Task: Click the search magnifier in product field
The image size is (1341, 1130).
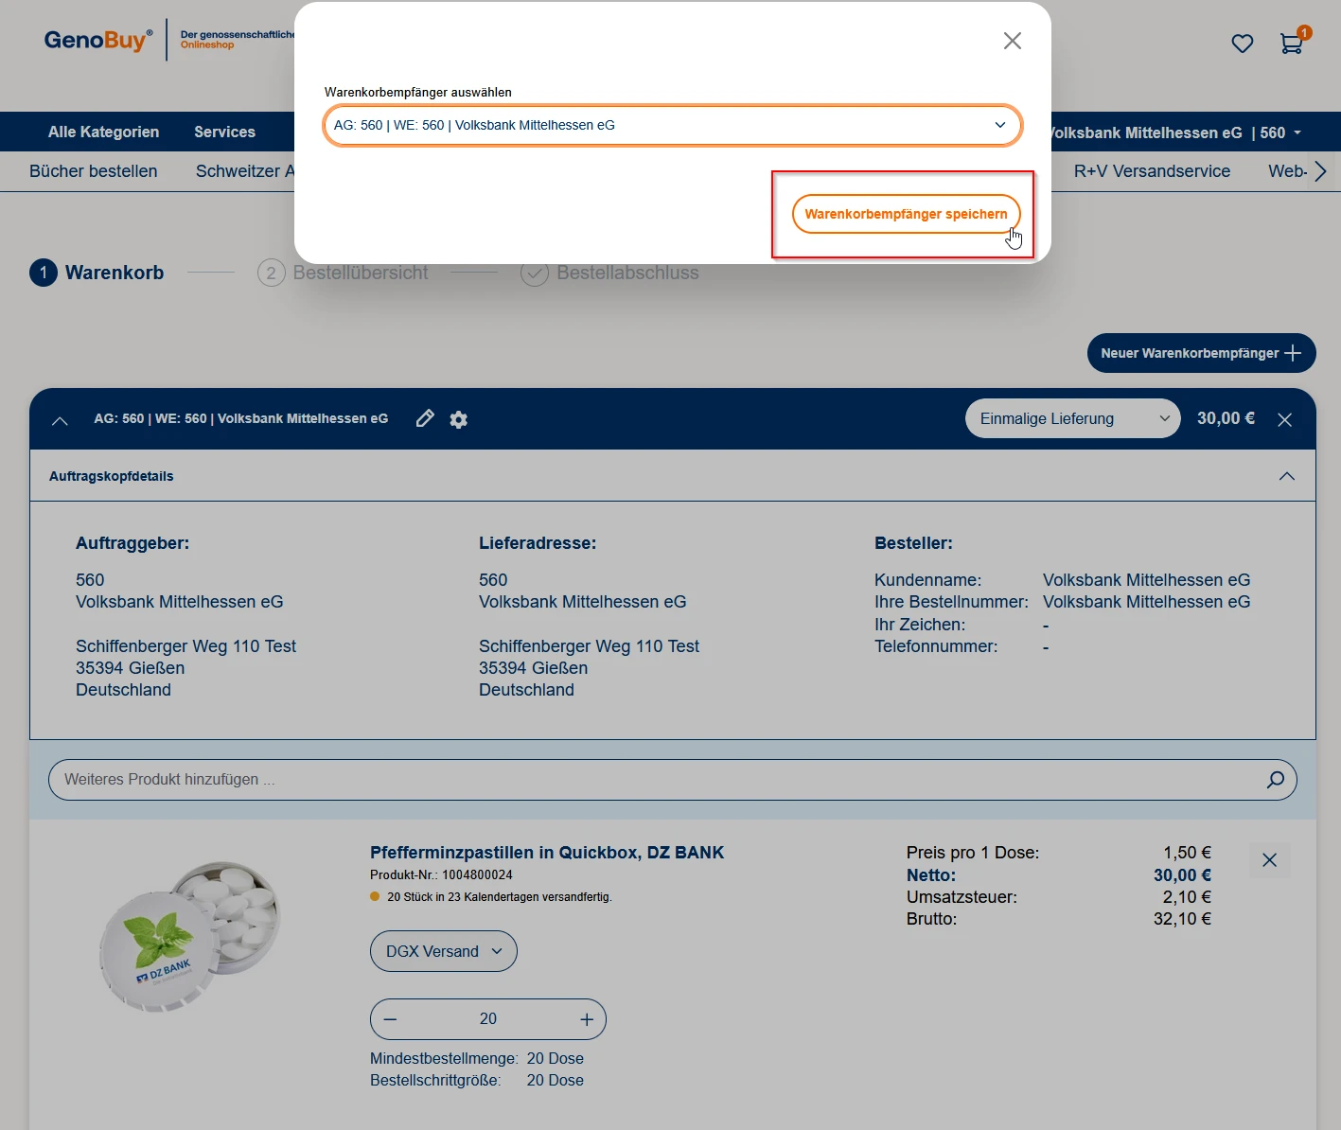Action: tap(1275, 780)
